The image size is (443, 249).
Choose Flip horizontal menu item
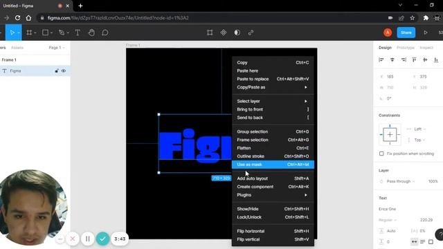(x=273, y=231)
